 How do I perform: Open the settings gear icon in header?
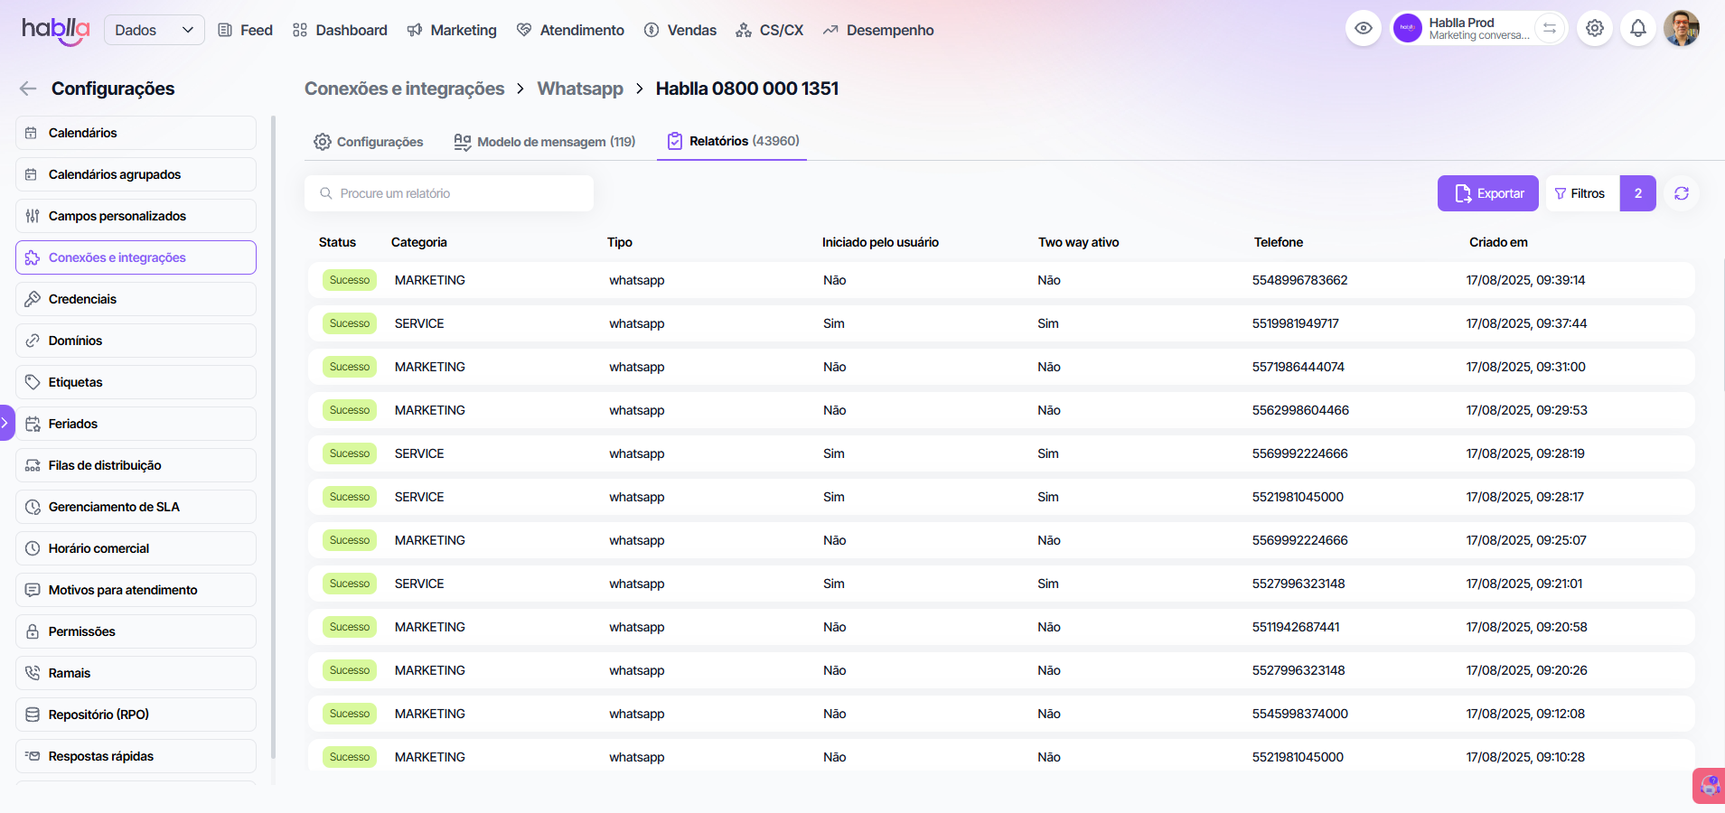click(x=1595, y=29)
